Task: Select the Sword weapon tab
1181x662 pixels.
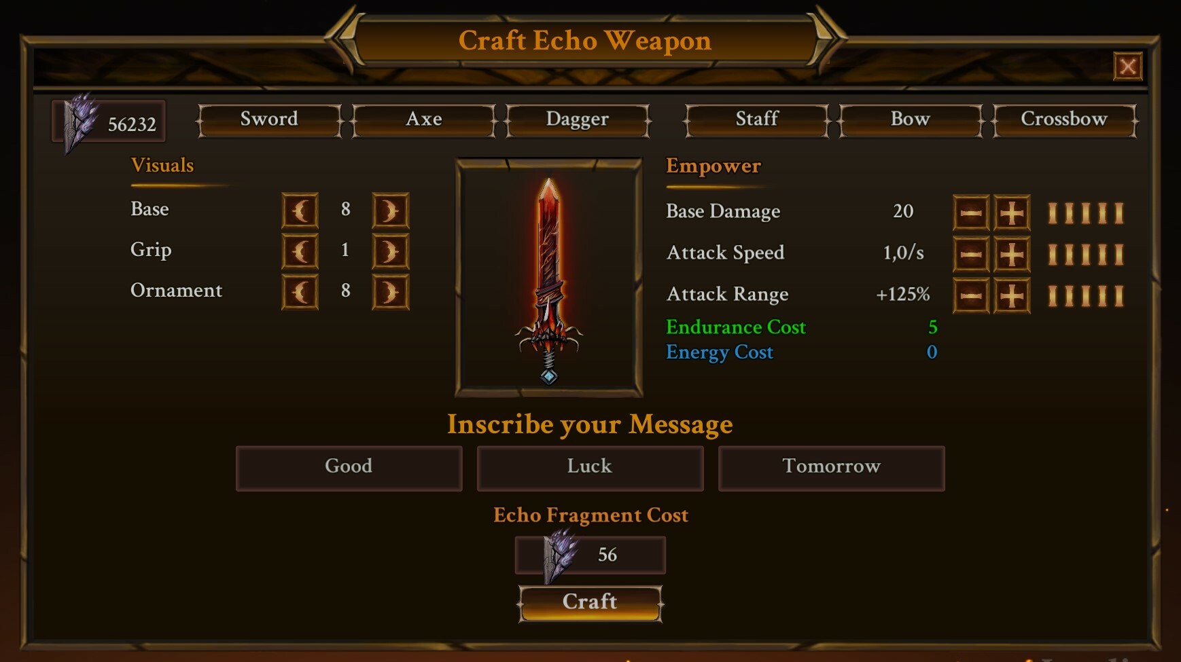Action: tap(270, 120)
